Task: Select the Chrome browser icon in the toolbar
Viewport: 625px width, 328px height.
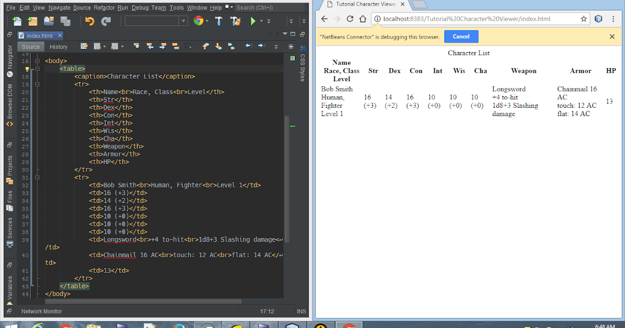Action: coord(198,21)
